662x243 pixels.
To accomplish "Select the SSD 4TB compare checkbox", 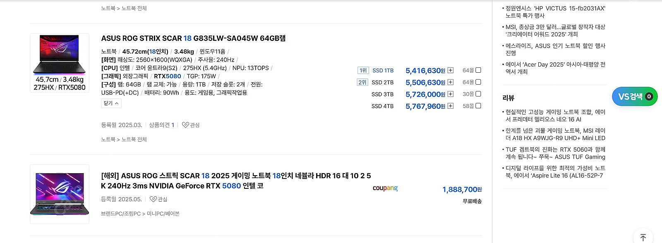I will 478,106.
